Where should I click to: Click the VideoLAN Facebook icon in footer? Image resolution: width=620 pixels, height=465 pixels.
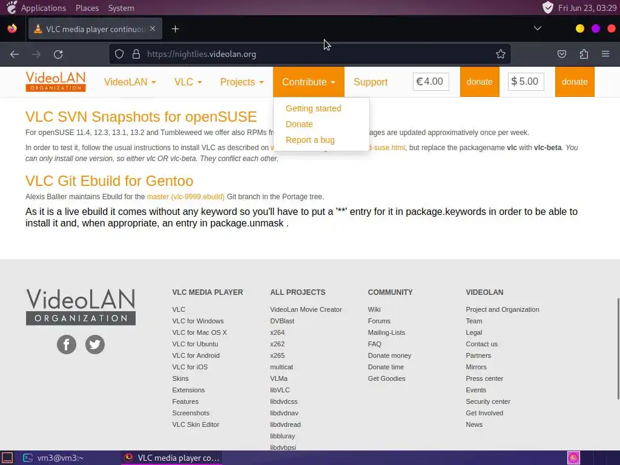(67, 345)
